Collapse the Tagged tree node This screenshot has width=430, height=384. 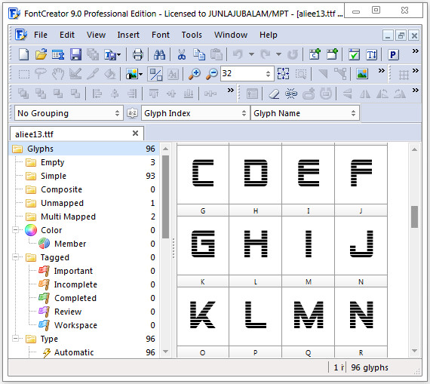coord(16,257)
